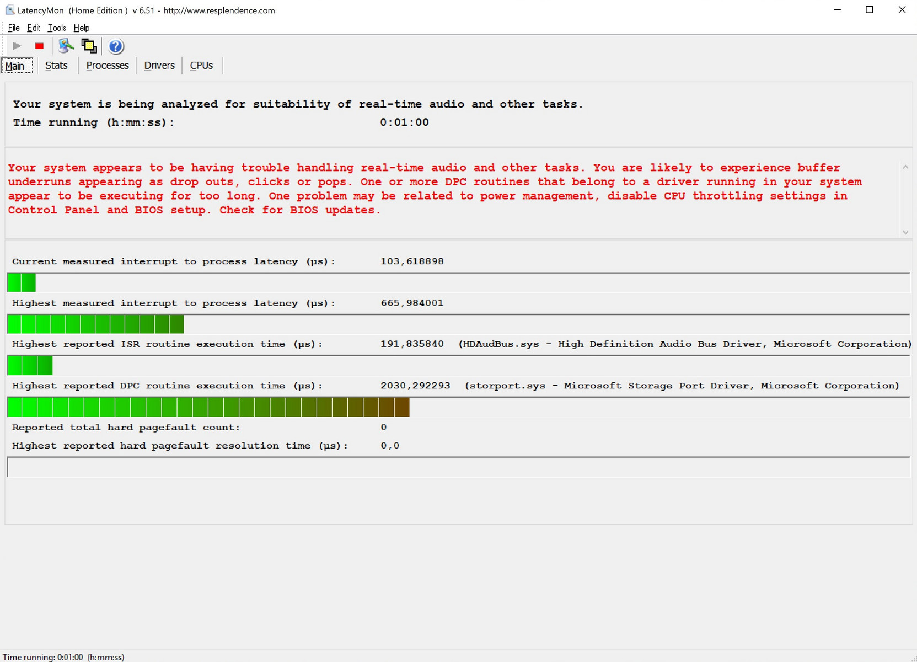The width and height of the screenshot is (917, 662).
Task: Click the highest latency value 665,984001
Action: (x=412, y=303)
